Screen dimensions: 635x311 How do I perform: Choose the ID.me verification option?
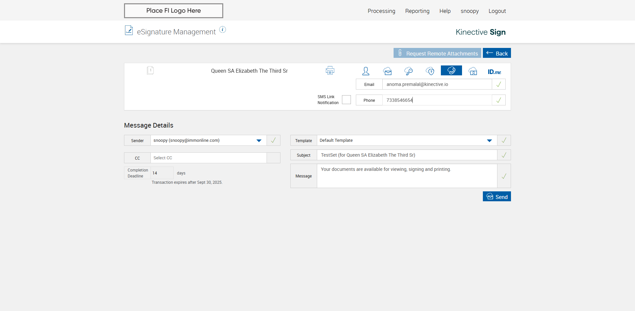click(x=494, y=72)
